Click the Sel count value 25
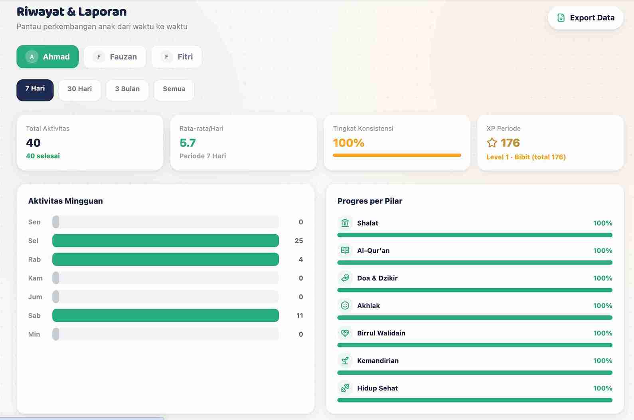 click(x=299, y=241)
